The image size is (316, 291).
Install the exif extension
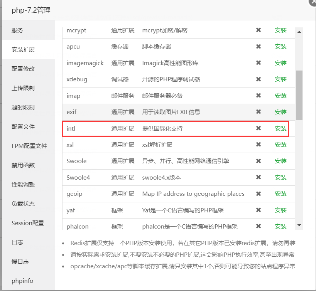(x=281, y=112)
